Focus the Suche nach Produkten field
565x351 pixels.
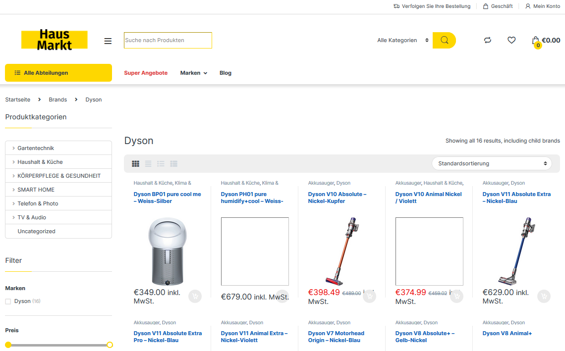[x=168, y=40]
